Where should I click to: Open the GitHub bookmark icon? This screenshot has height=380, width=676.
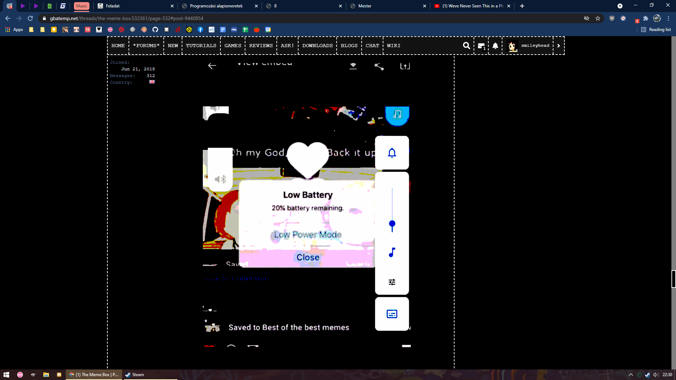[155, 30]
